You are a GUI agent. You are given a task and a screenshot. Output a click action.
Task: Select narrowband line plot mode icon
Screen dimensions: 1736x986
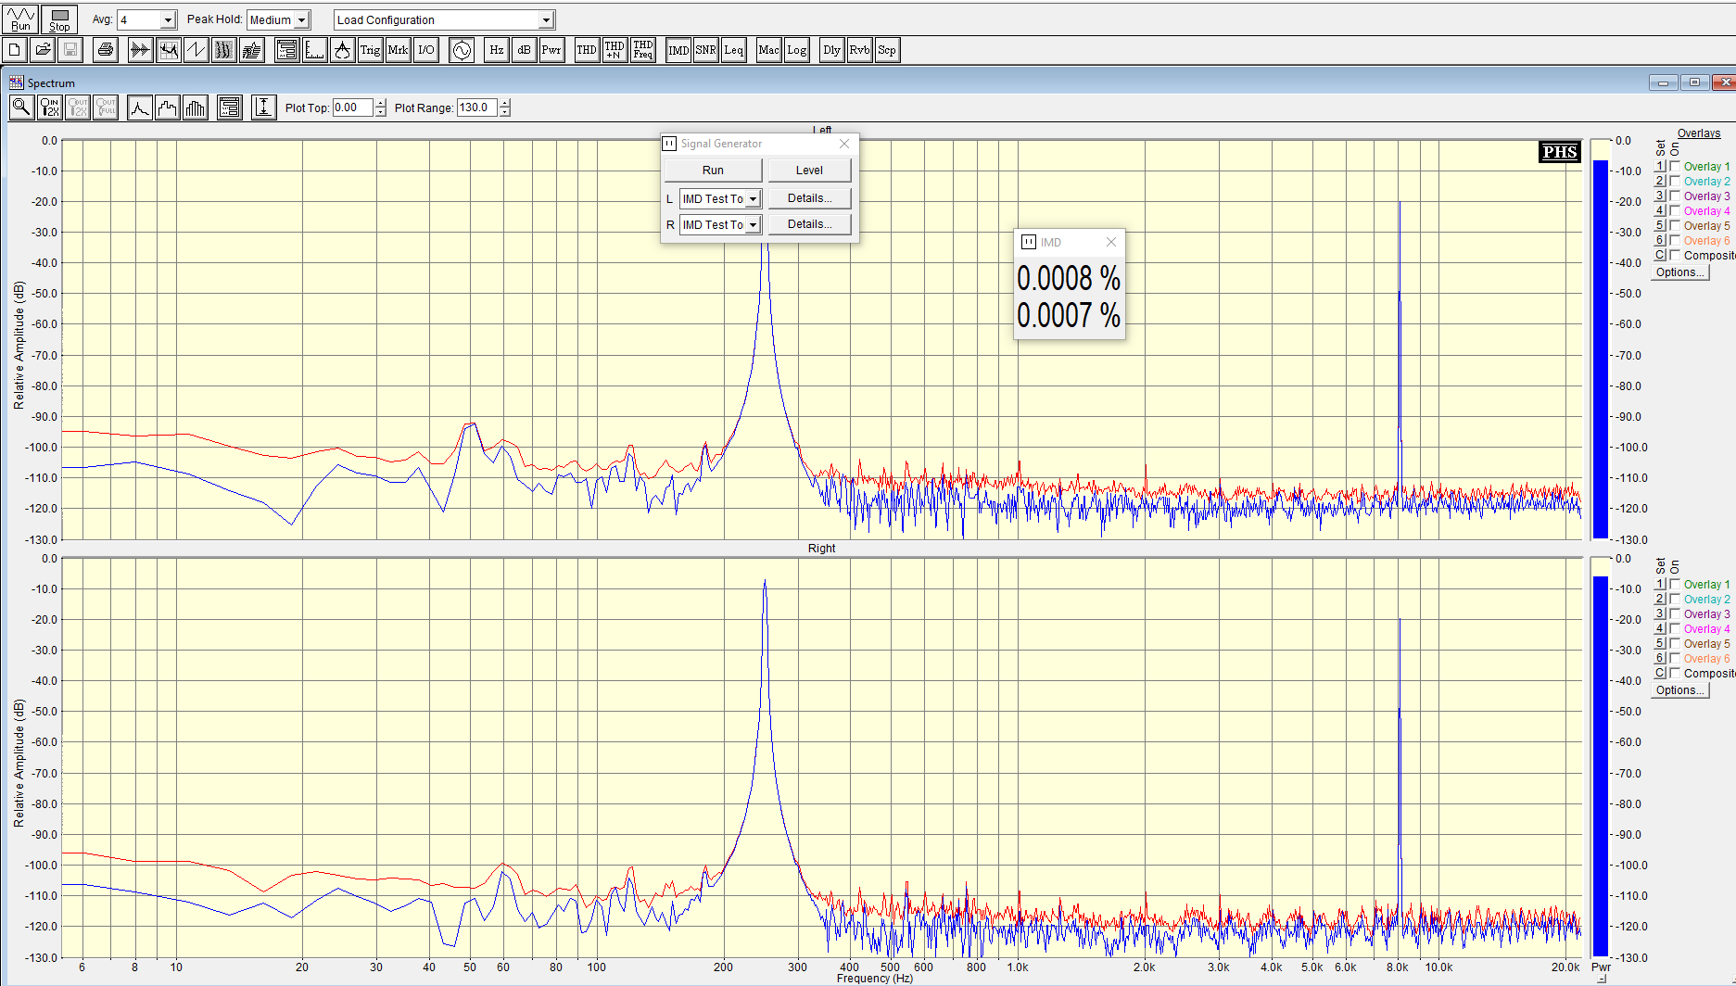[x=140, y=107]
